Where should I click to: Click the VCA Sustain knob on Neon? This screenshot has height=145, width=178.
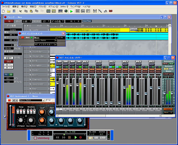pos(70,121)
